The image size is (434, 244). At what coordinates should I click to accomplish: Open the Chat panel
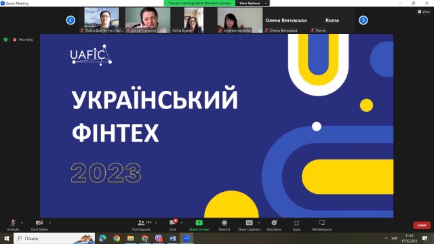pos(173,225)
